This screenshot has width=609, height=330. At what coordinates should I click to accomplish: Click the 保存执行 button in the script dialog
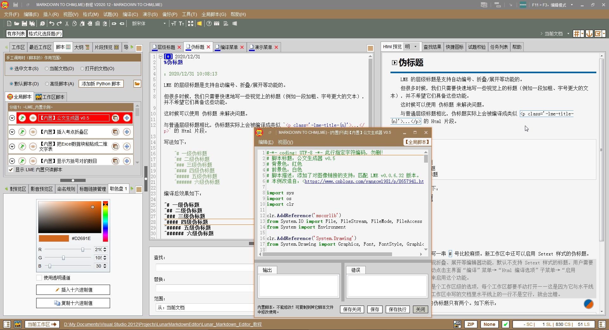397,309
